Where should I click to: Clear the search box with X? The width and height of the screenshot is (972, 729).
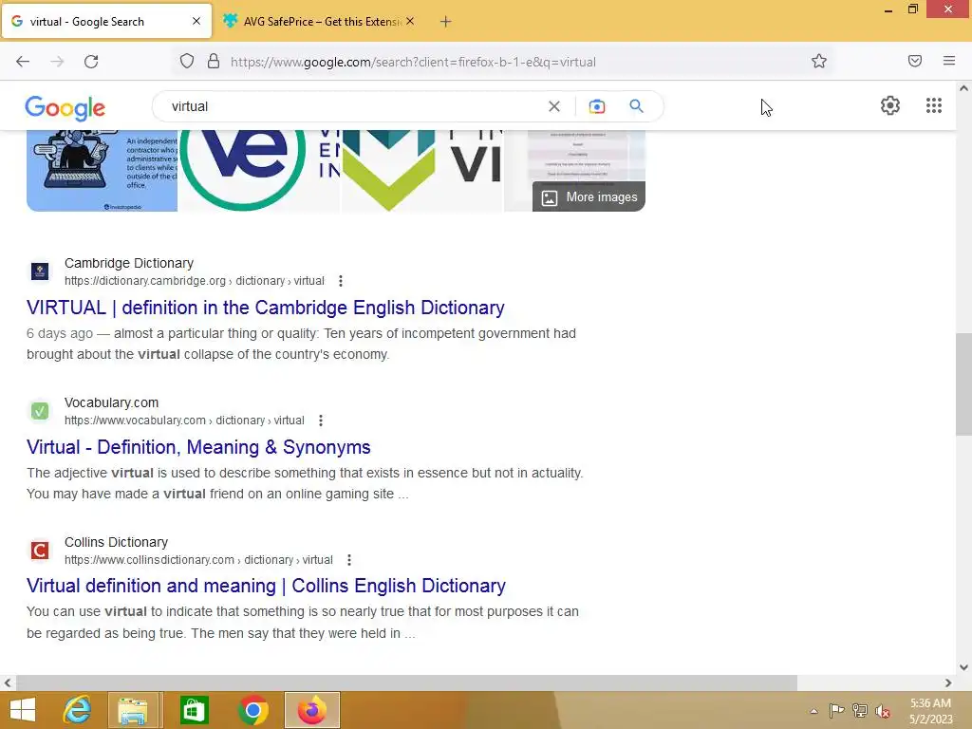tap(554, 106)
